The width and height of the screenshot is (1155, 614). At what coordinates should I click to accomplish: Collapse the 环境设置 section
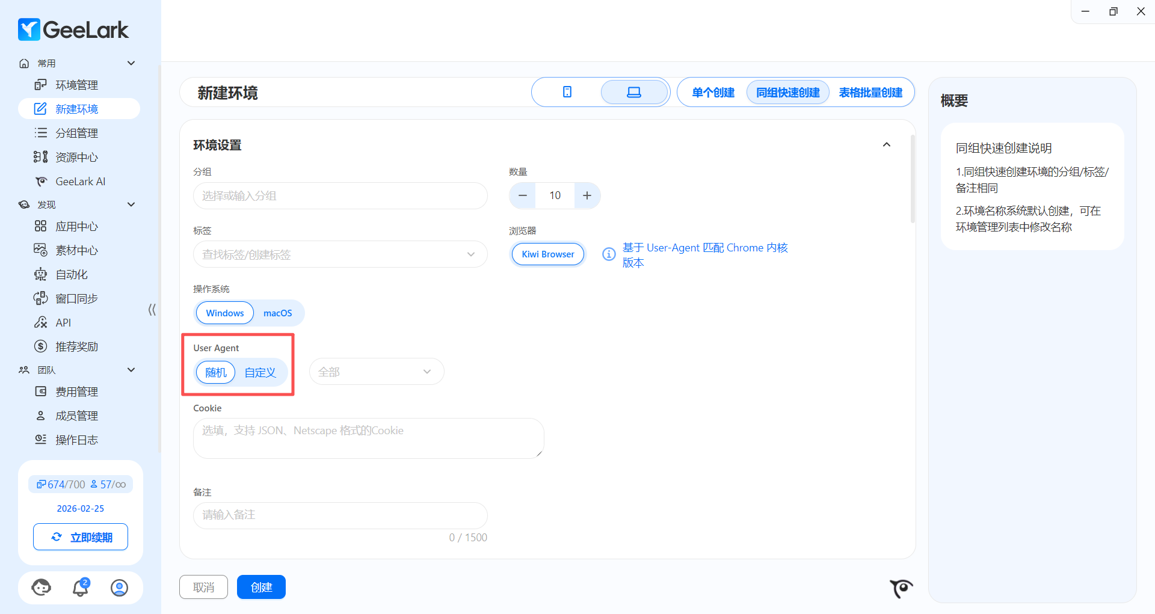point(886,145)
